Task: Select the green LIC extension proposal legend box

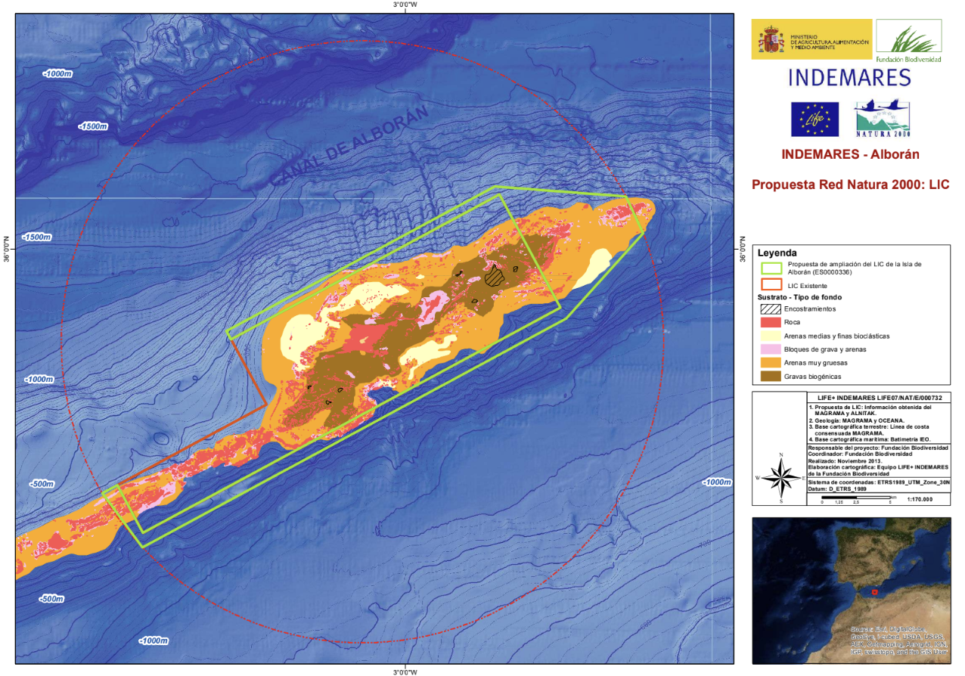Action: (770, 268)
